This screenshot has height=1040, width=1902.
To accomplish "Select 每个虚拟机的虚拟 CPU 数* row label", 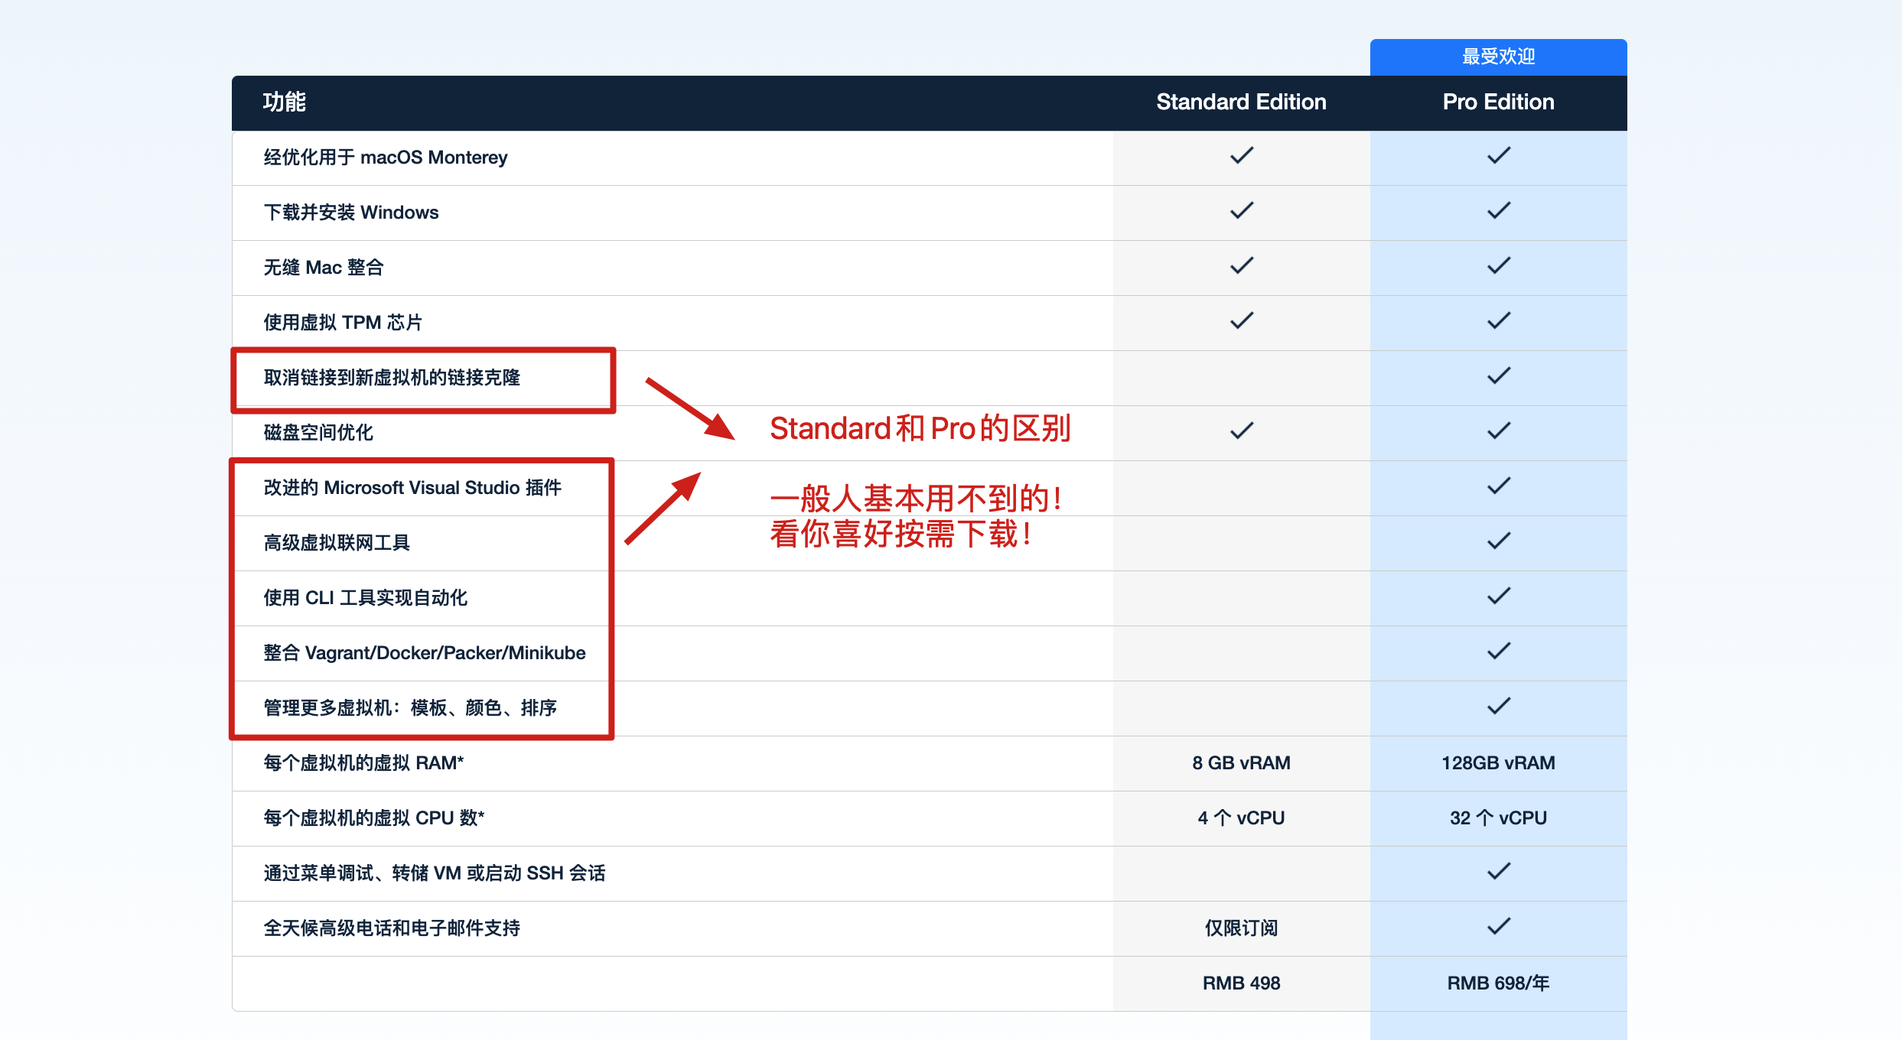I will (x=374, y=818).
